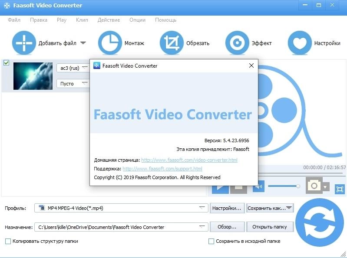347x258 pixels.
Task: Click the Faasoft app icon in title bar
Action: pos(7,6)
